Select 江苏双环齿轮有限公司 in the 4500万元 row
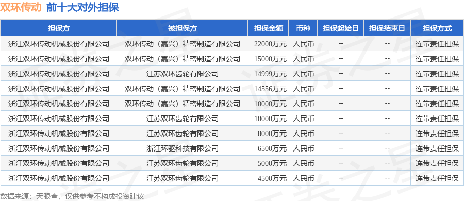Viewport: 464px width, 201px height. pos(183,178)
